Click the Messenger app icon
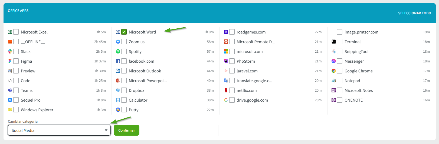The image size is (439, 144). [334, 61]
